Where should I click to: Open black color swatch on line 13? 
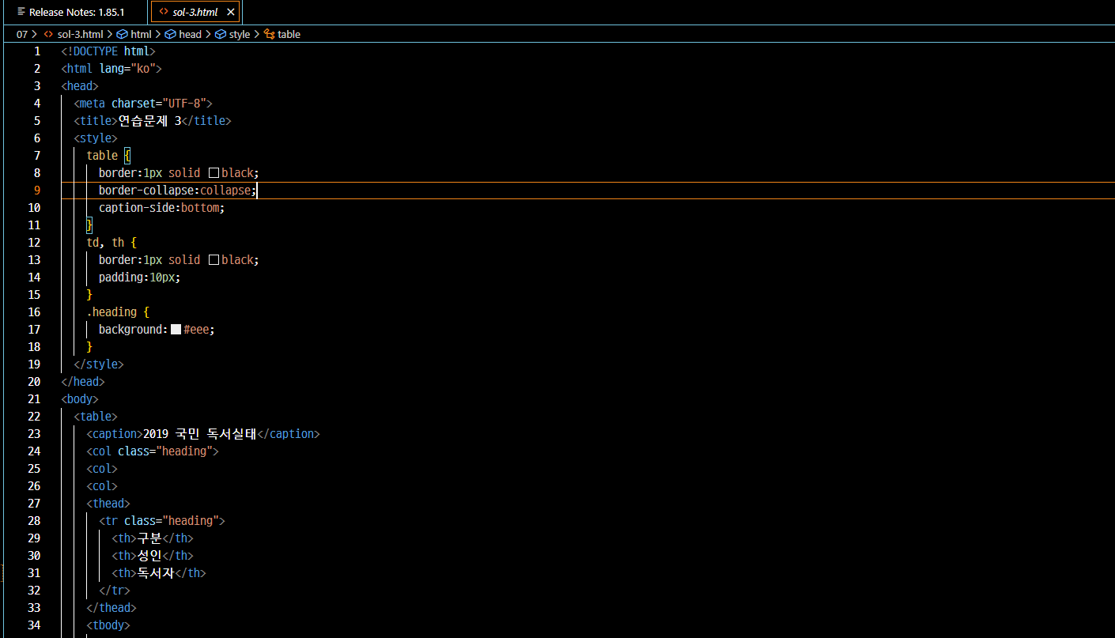(214, 260)
